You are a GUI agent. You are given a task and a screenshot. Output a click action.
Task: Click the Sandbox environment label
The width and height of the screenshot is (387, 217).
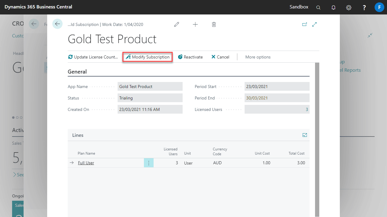[299, 7]
